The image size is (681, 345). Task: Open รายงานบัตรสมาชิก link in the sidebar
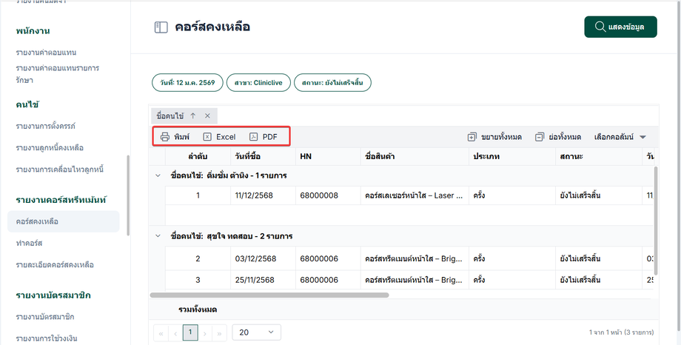point(45,317)
